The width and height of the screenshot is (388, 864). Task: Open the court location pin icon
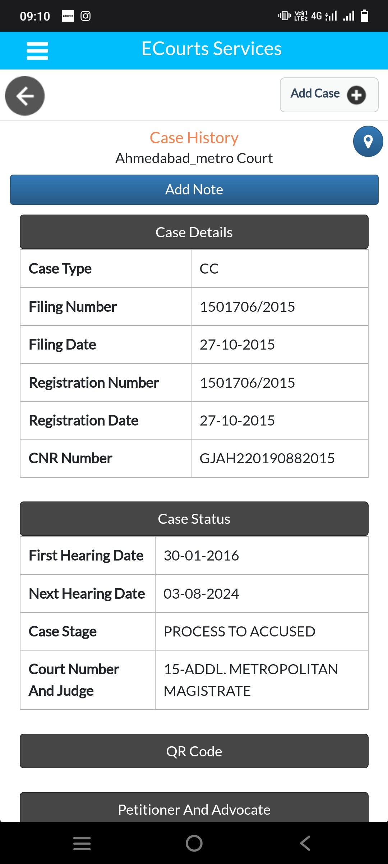(368, 141)
